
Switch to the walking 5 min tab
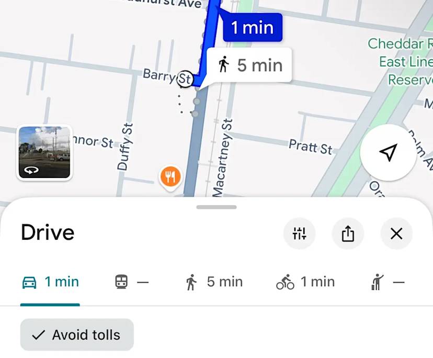[214, 282]
